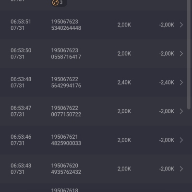The width and height of the screenshot is (192, 192).
Task: Expand the 06:53:43 transaction chevron
Action: coord(181,169)
